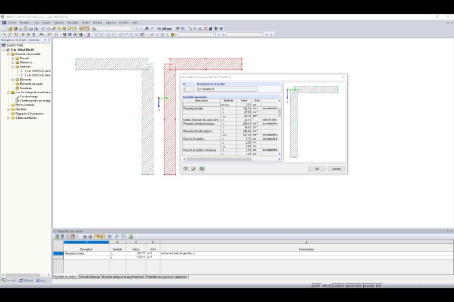Click the Cas de charge icon in navigator

point(17,96)
